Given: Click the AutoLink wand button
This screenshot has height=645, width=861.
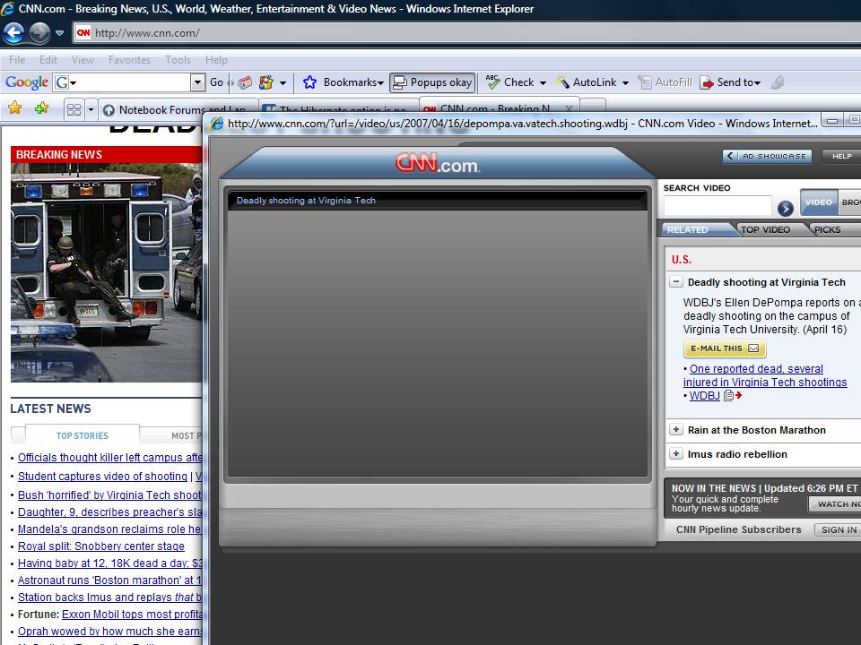Looking at the screenshot, I should pyautogui.click(x=586, y=82).
